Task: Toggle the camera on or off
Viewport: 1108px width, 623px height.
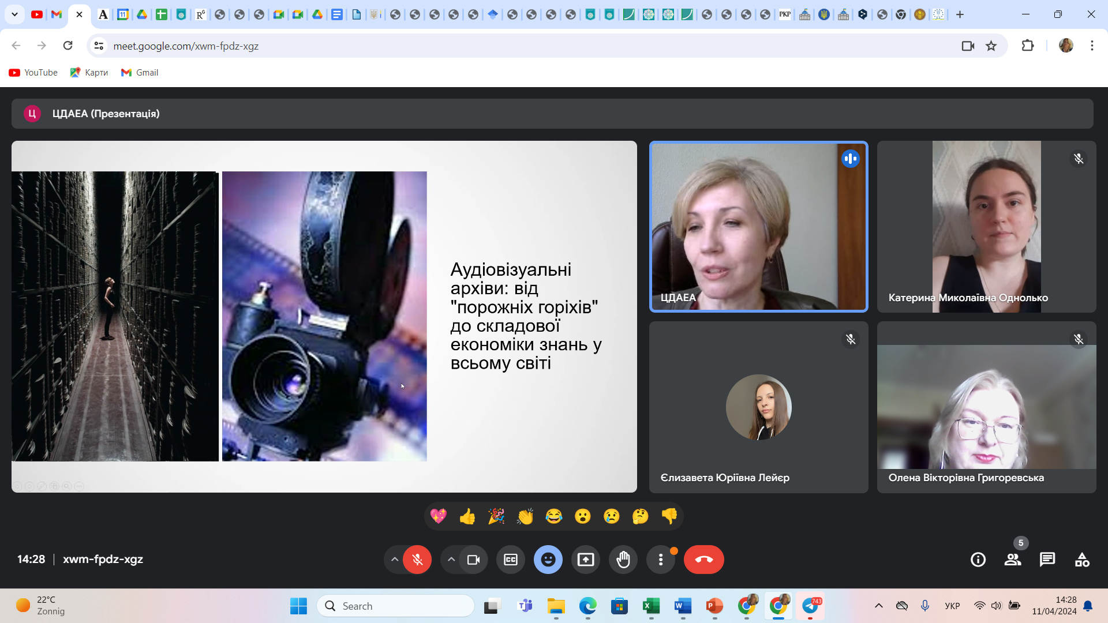Action: [x=473, y=560]
